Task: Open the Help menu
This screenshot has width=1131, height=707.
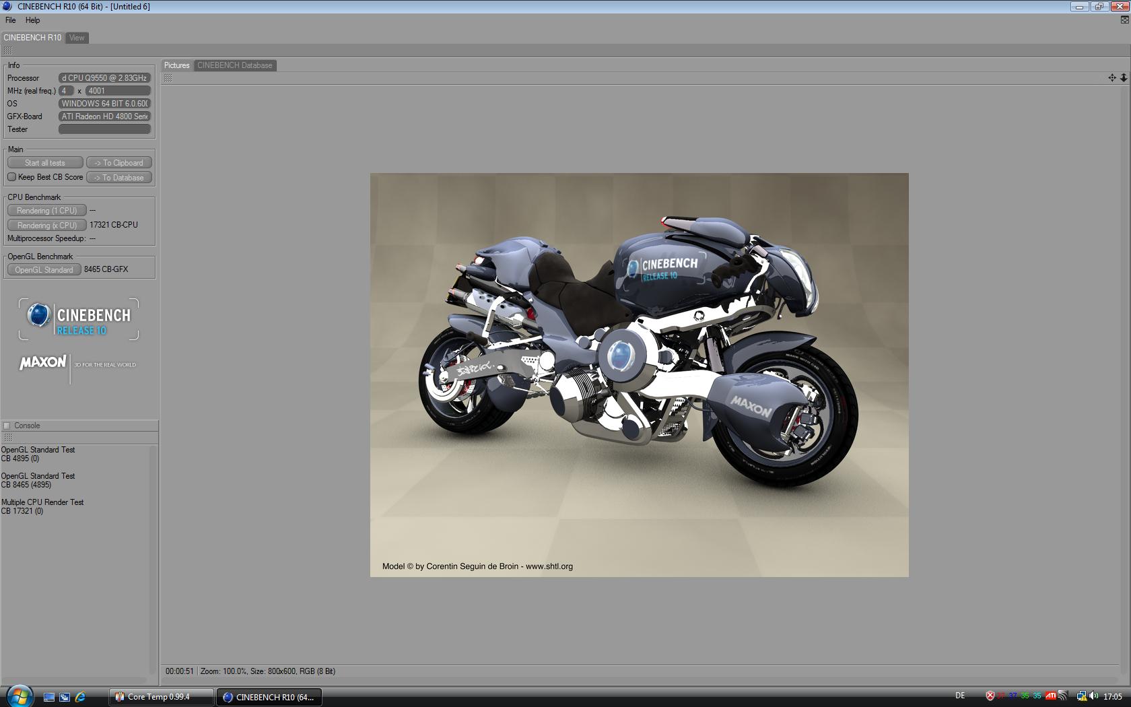Action: coord(32,20)
